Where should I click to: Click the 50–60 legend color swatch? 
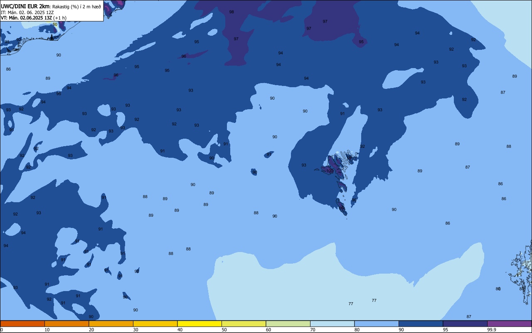point(244,323)
